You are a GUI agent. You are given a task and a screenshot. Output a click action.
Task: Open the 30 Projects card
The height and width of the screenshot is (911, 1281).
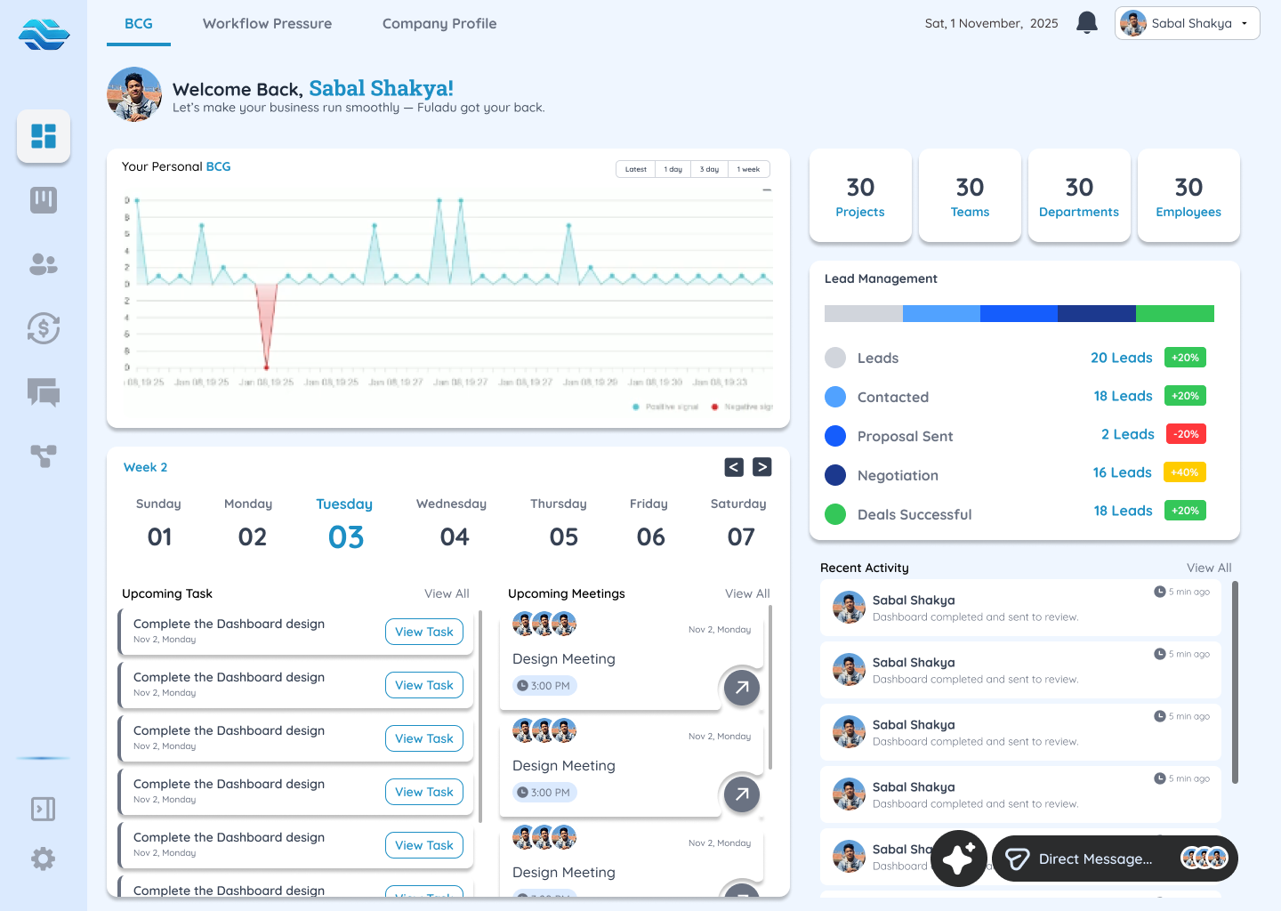coord(860,196)
